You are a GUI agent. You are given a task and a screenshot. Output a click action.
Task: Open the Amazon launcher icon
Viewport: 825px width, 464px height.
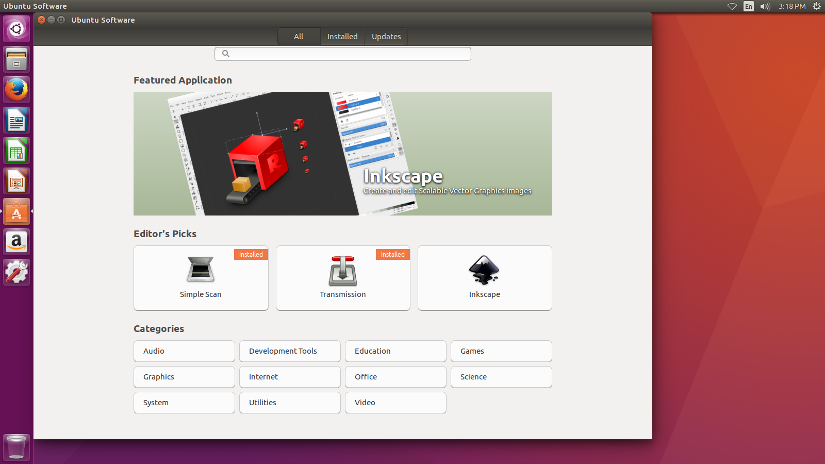16,242
